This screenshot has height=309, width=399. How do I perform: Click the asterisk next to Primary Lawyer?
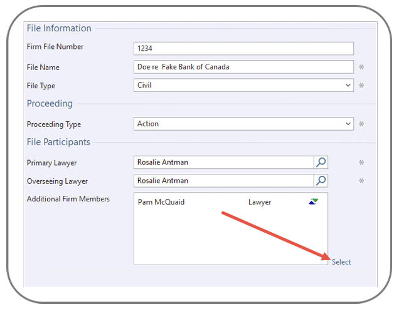(x=361, y=163)
